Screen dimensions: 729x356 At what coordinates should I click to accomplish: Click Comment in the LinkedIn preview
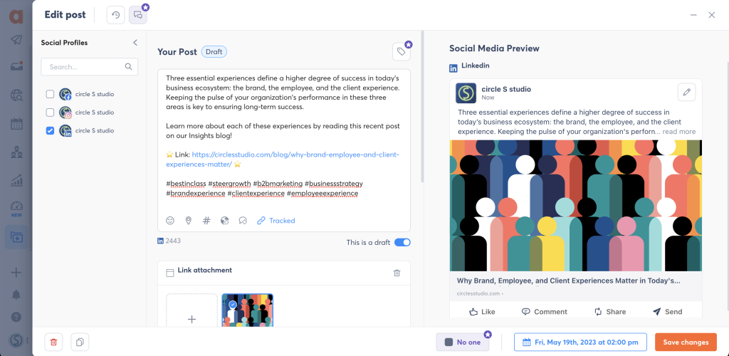[x=545, y=311]
